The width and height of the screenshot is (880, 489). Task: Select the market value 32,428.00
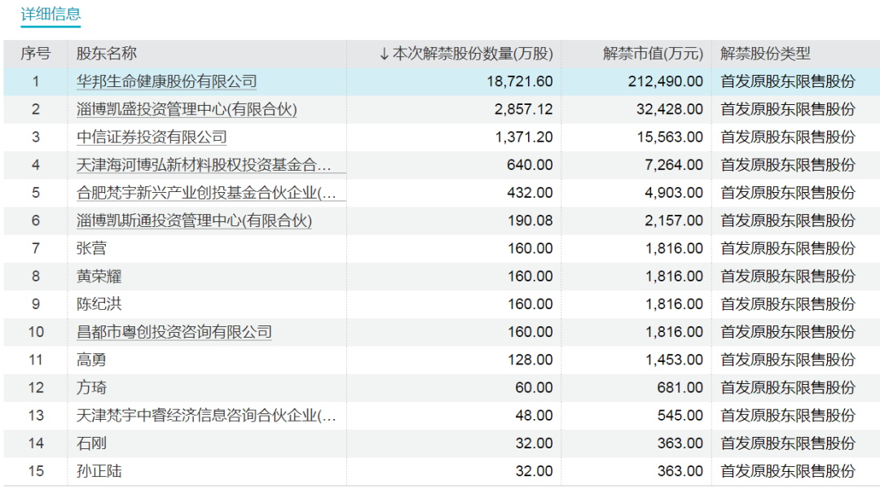pos(670,109)
